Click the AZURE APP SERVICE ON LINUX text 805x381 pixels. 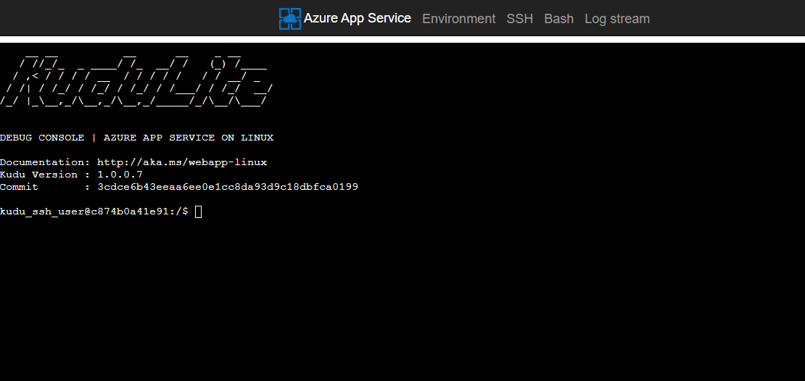[x=188, y=138]
